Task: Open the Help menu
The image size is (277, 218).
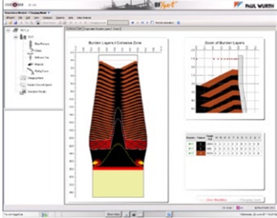Action: [71, 18]
